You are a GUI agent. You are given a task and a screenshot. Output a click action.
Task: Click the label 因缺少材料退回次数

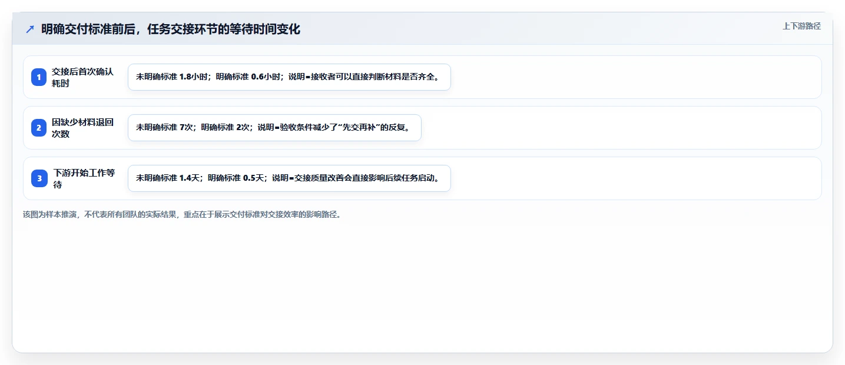click(x=82, y=128)
